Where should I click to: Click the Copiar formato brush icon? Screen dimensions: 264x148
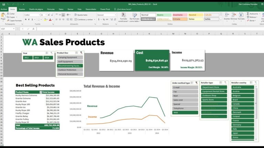coord(8,21)
